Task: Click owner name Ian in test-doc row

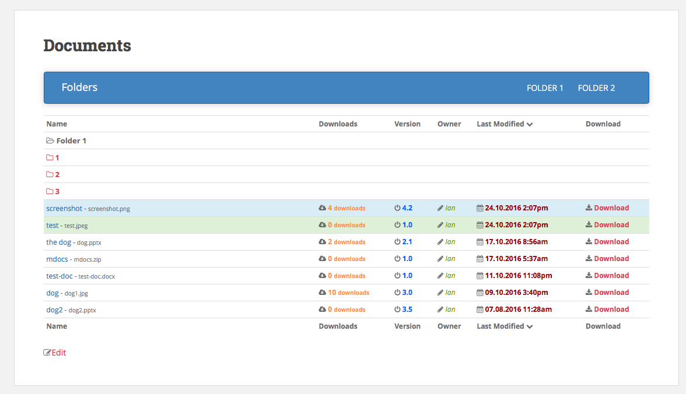Action: pos(450,276)
